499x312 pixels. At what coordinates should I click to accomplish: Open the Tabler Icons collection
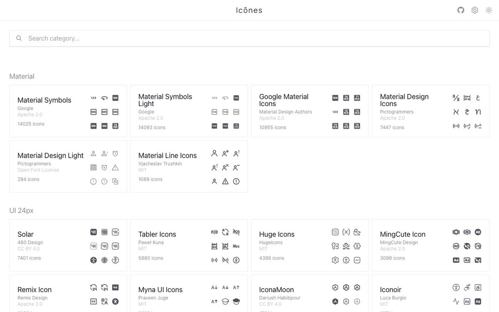(189, 245)
